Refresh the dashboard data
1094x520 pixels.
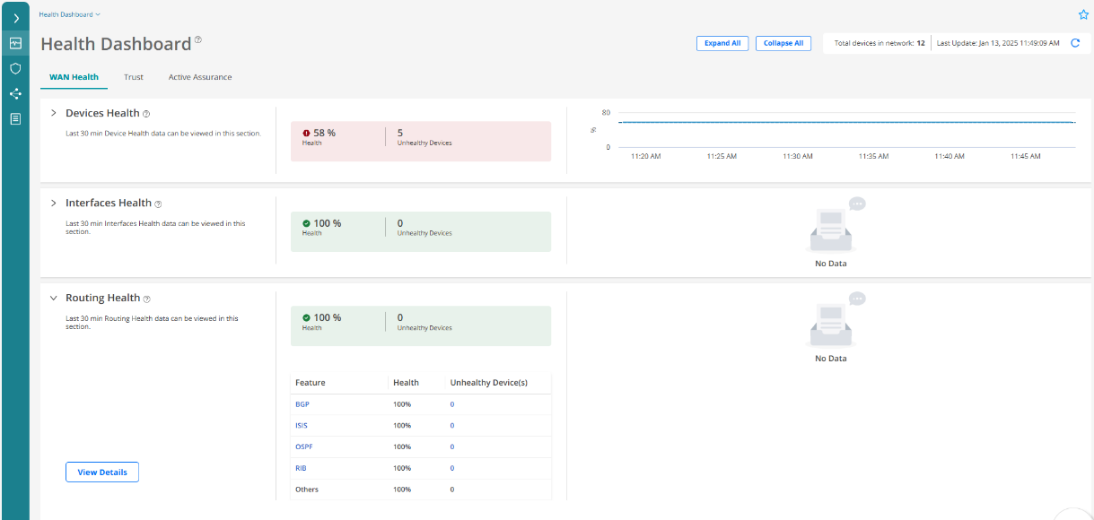pyautogui.click(x=1075, y=43)
